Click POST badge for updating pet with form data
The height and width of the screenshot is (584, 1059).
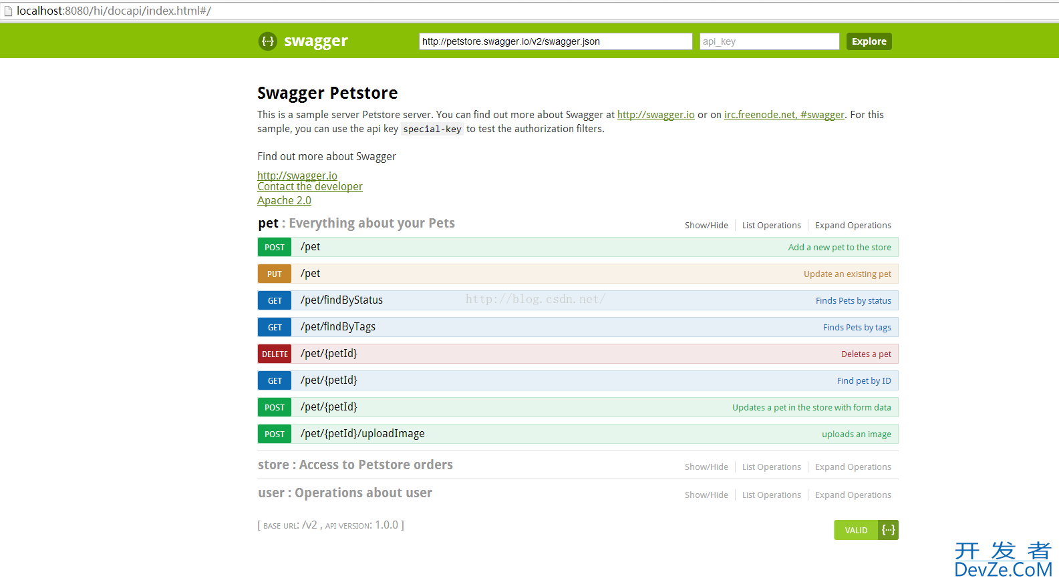(x=275, y=407)
